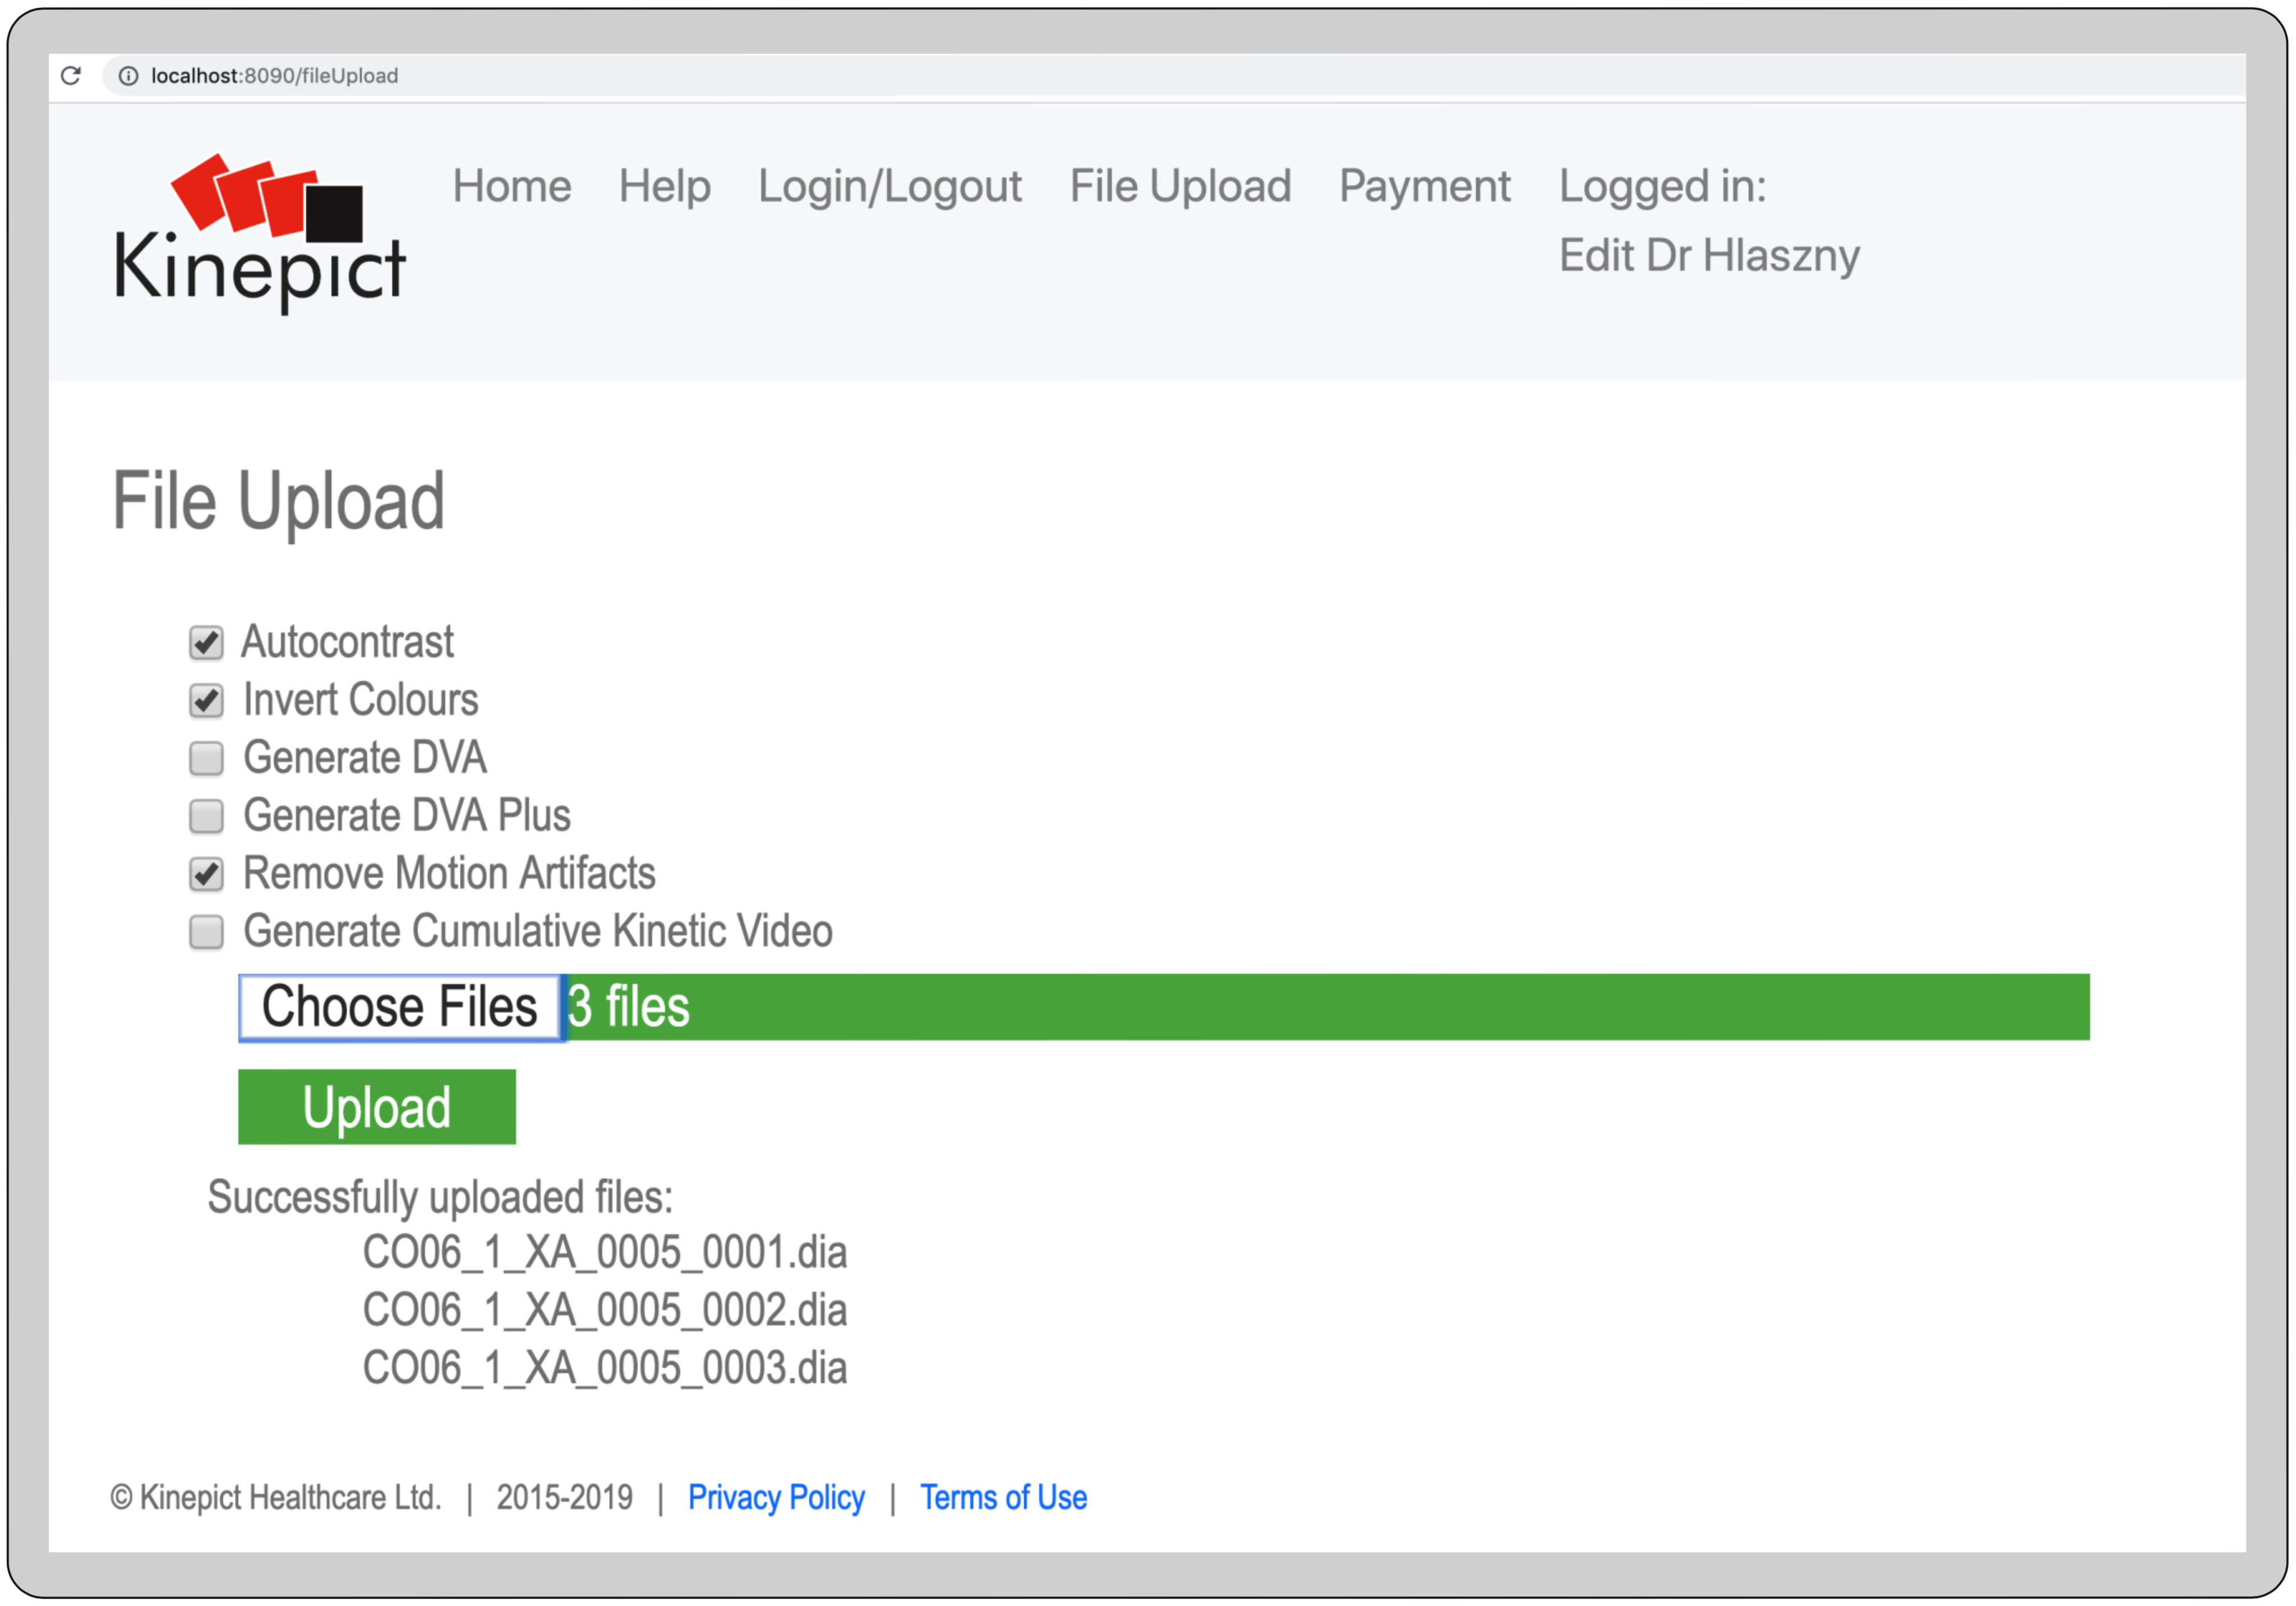
Task: Enable the Generate DVA checkbox
Action: click(206, 759)
